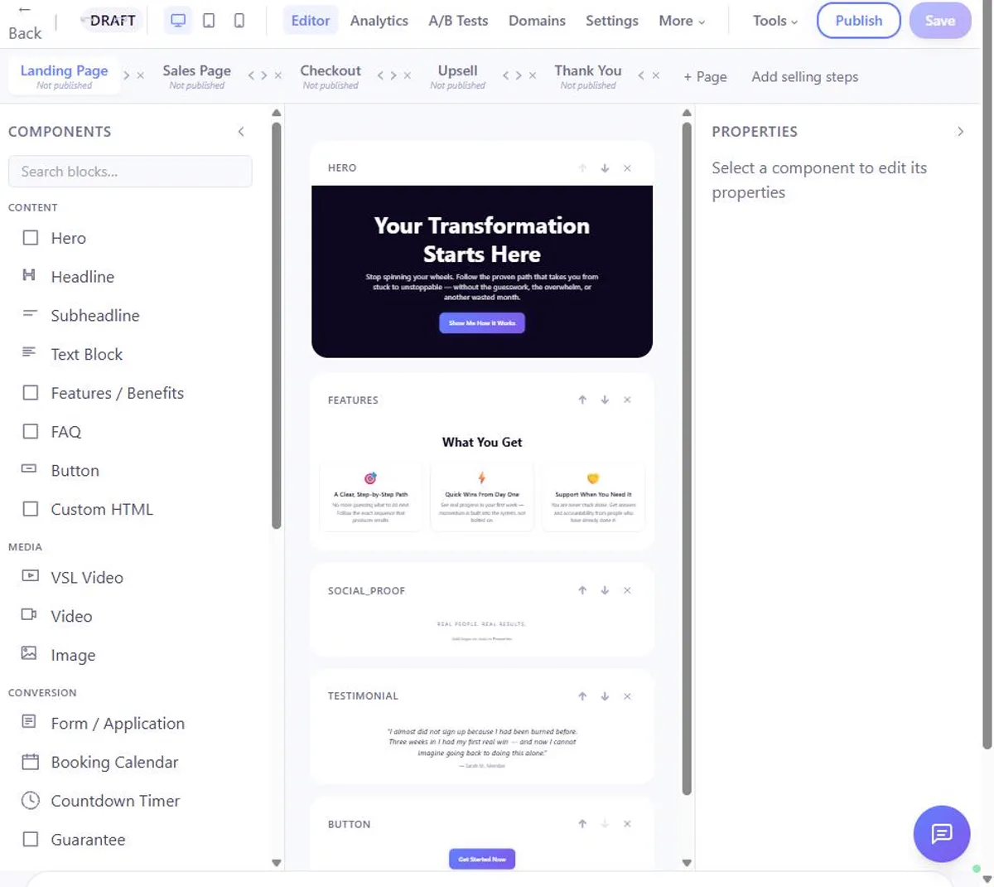Collapse the Properties panel chevron
The width and height of the screenshot is (994, 887).
point(960,132)
